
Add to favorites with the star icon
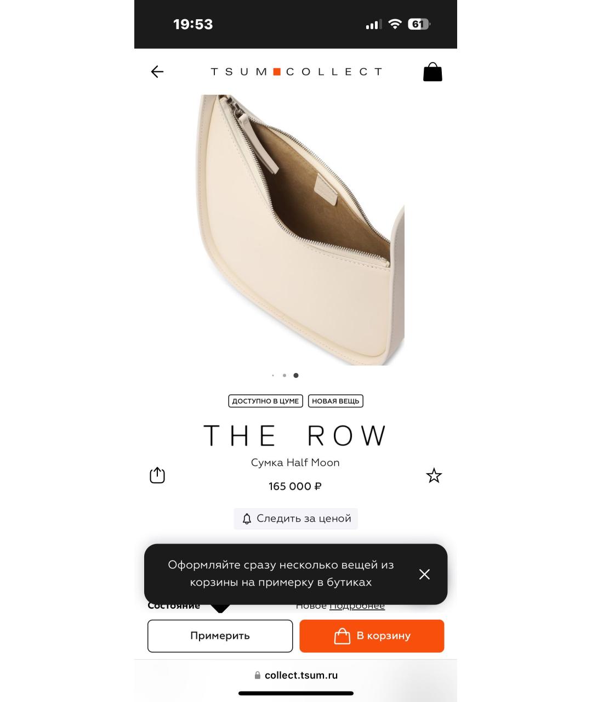[x=434, y=475]
